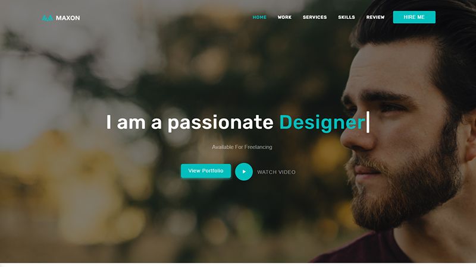Jump to the Skills section
Screen dimensions: 476x267
tap(346, 17)
